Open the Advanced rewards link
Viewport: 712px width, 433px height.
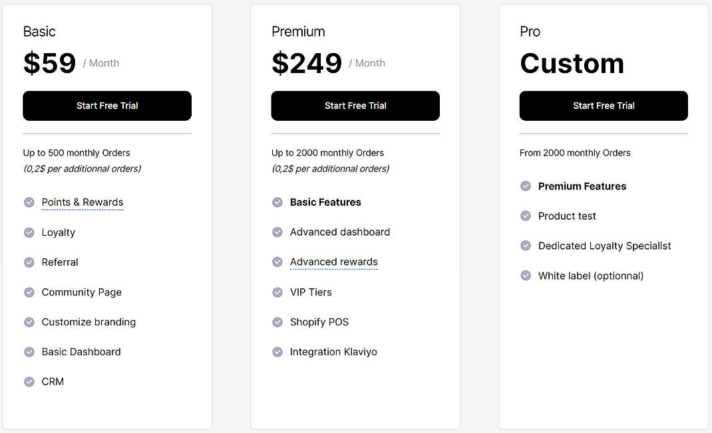(333, 262)
